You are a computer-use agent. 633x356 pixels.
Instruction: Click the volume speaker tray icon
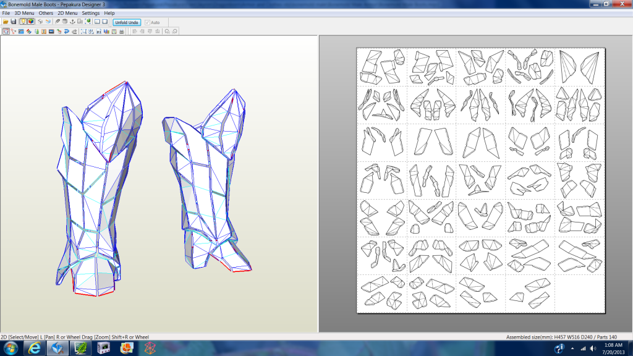point(593,349)
